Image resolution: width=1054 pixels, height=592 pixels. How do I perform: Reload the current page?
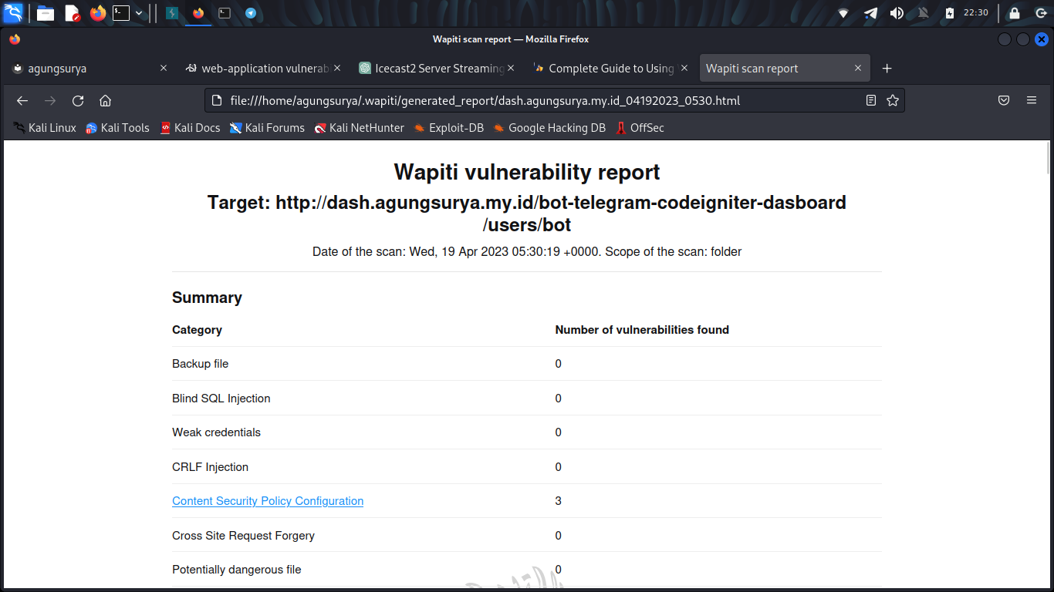pyautogui.click(x=78, y=101)
